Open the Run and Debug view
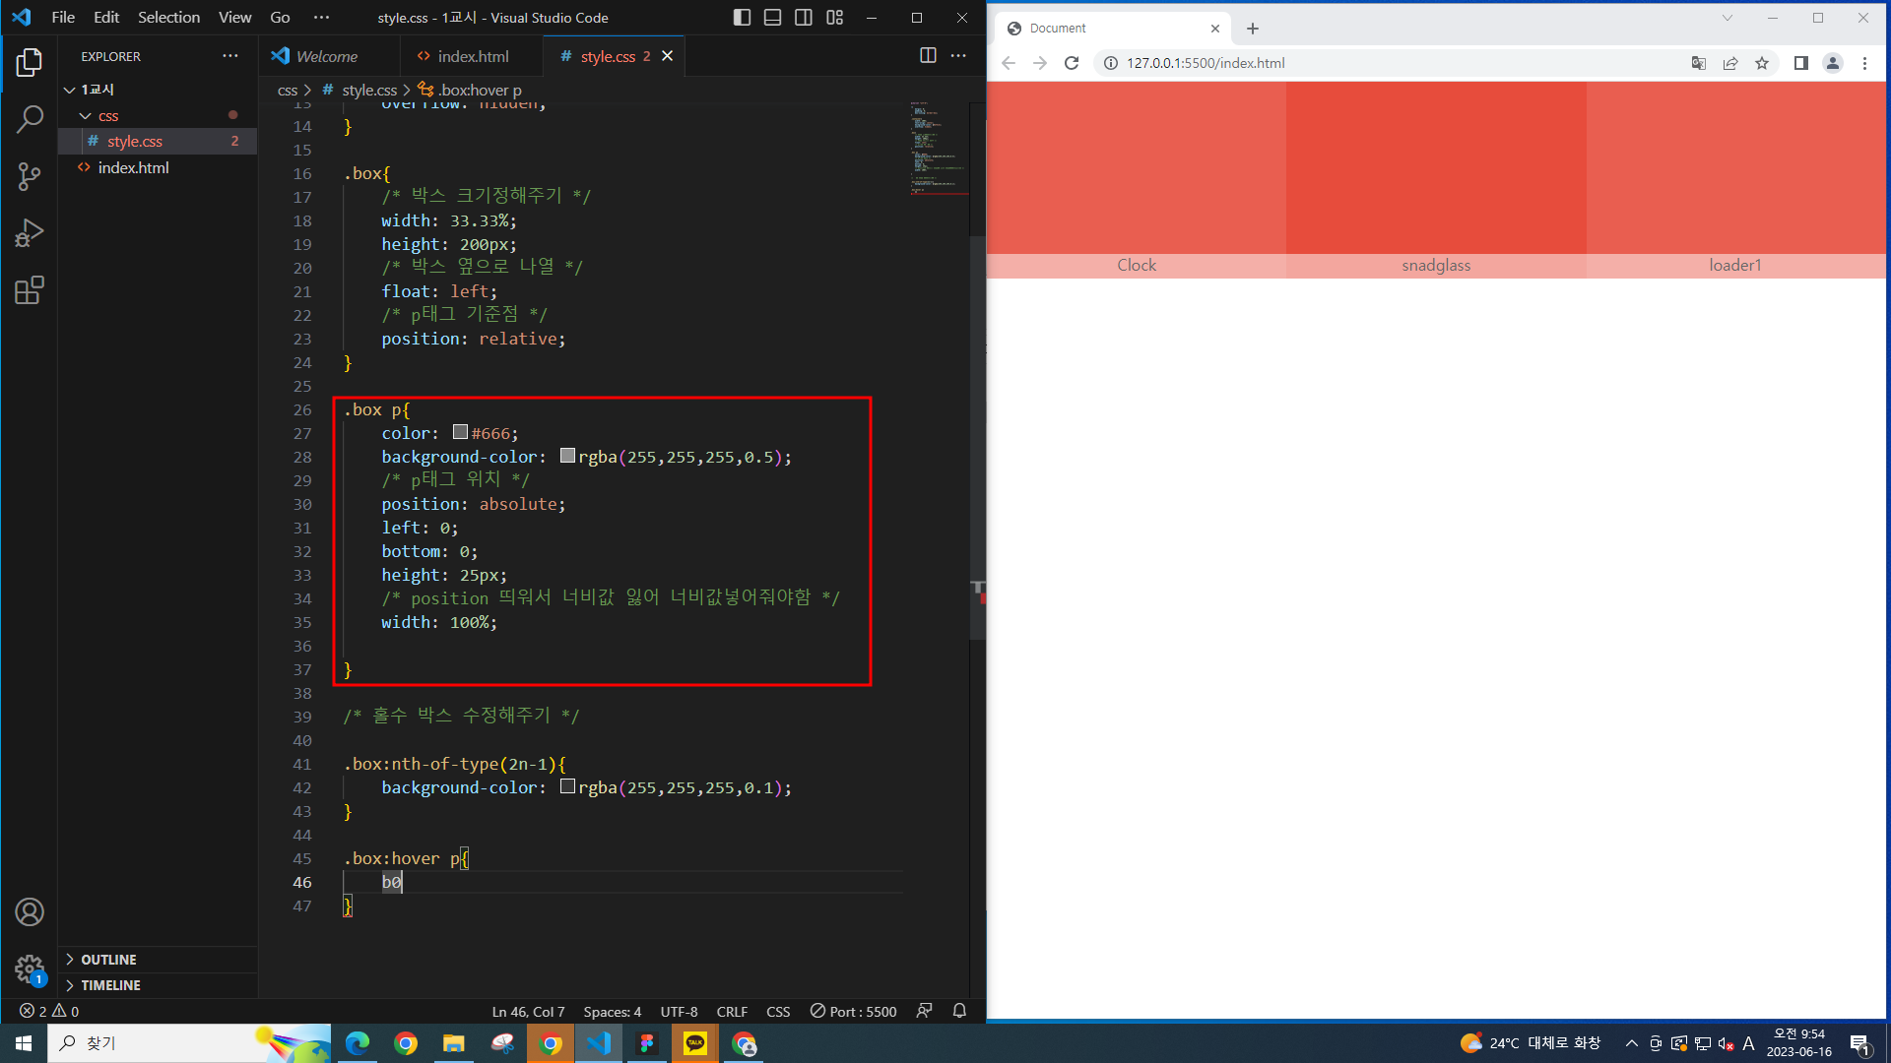The height and width of the screenshot is (1063, 1891). (30, 233)
